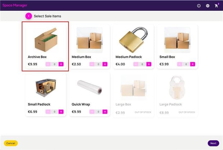
Task: Increase Small Box quantity with plus
Action: click(x=192, y=64)
